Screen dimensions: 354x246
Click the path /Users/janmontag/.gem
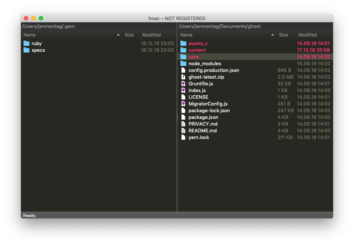pos(48,26)
